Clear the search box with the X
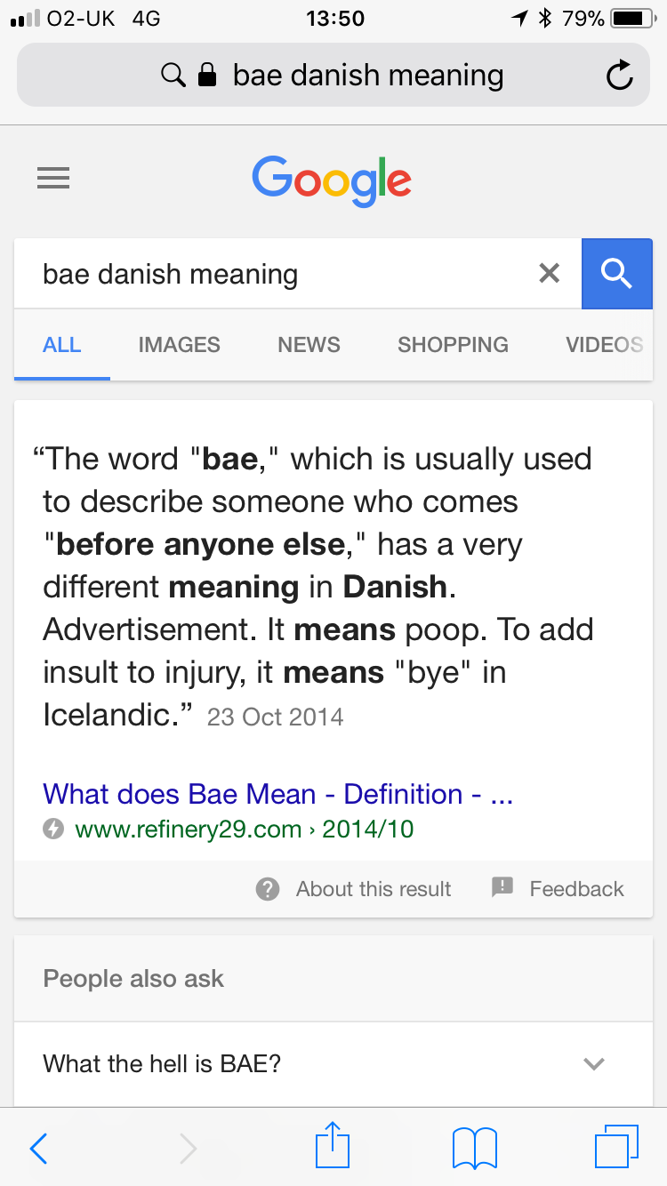Viewport: 667px width, 1186px height. [550, 273]
